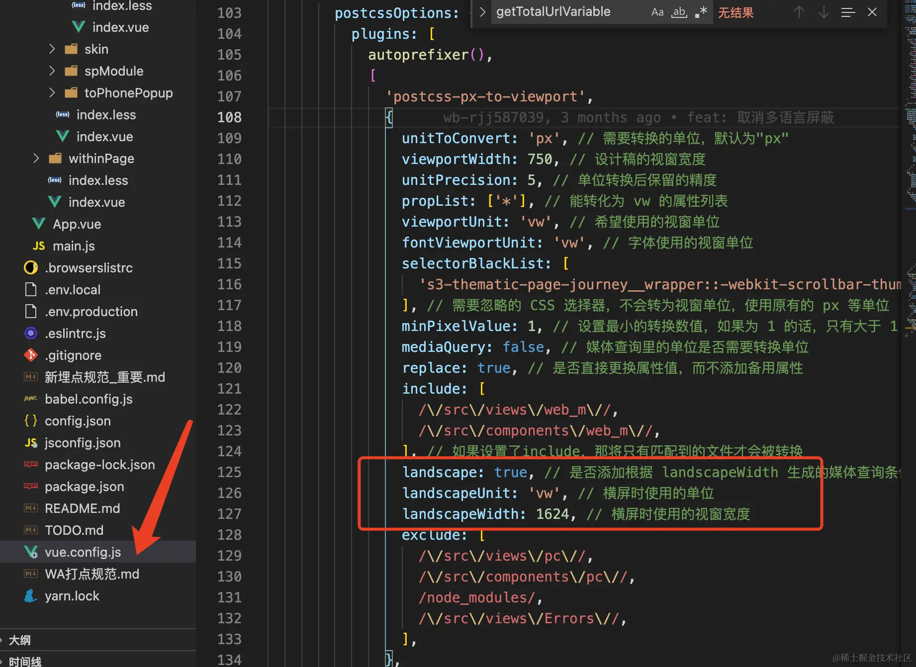Click the braces icon for config.json
916x667 pixels.
pyautogui.click(x=31, y=420)
